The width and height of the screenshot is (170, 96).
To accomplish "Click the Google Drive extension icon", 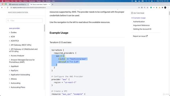I will click(157, 8).
